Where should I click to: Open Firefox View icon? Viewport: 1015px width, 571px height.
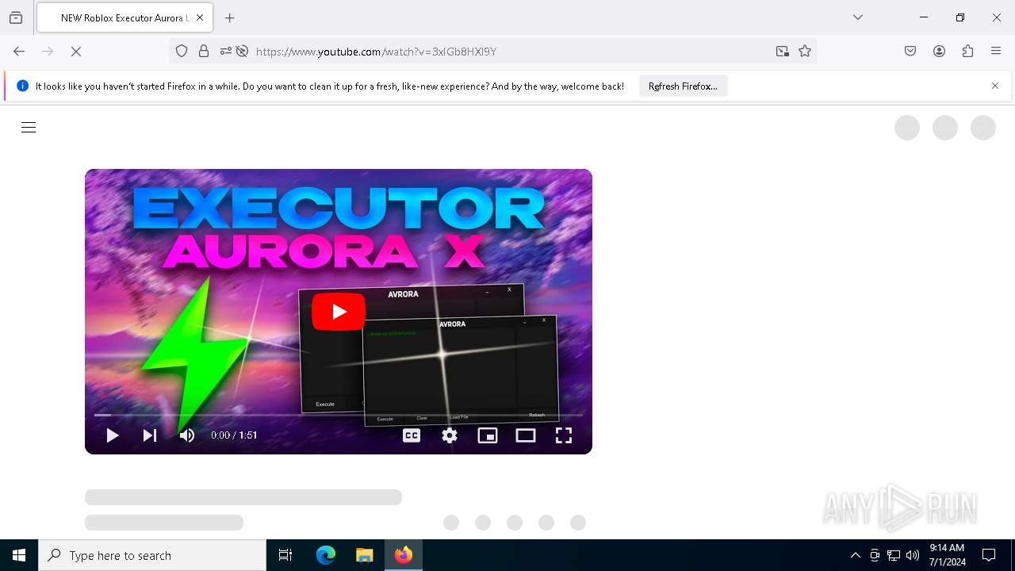point(16,17)
